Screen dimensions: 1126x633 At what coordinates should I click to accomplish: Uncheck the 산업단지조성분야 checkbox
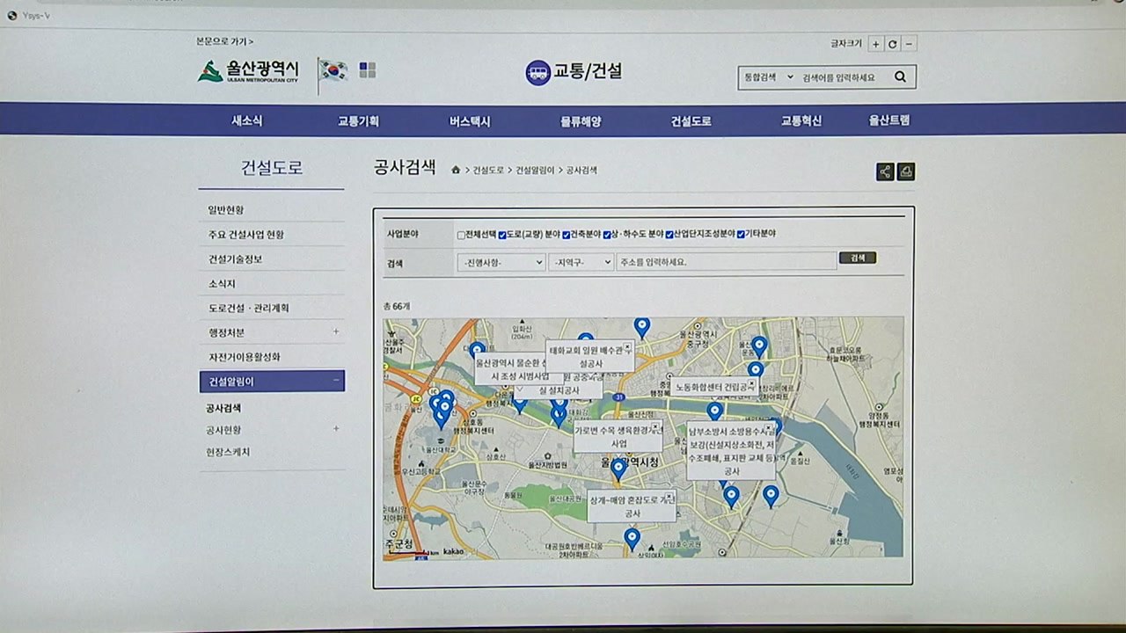pyautogui.click(x=669, y=235)
